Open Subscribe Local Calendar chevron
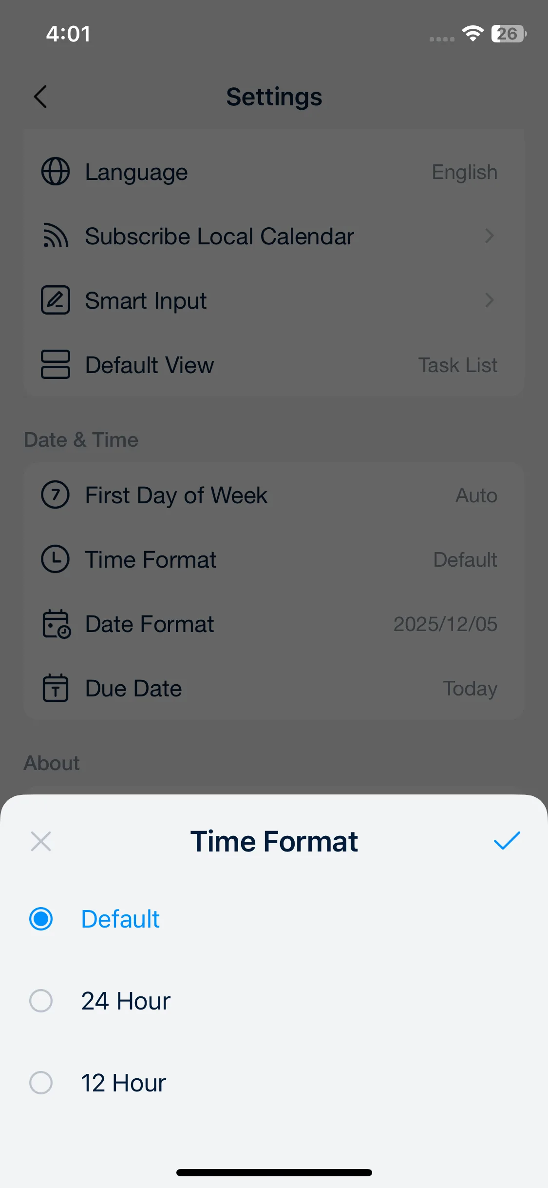Image resolution: width=548 pixels, height=1188 pixels. (x=489, y=236)
